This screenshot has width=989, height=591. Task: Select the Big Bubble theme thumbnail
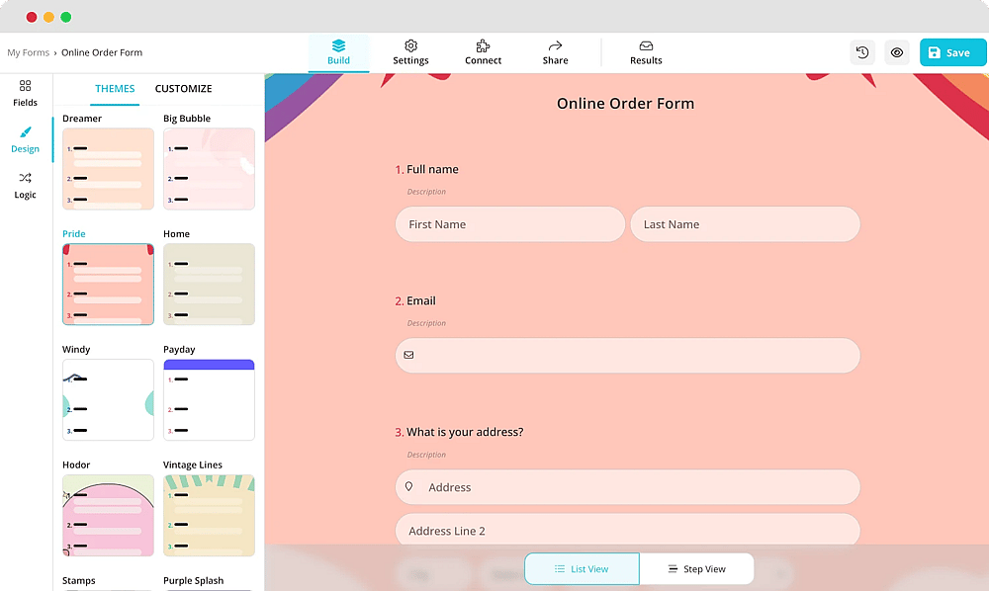[209, 169]
